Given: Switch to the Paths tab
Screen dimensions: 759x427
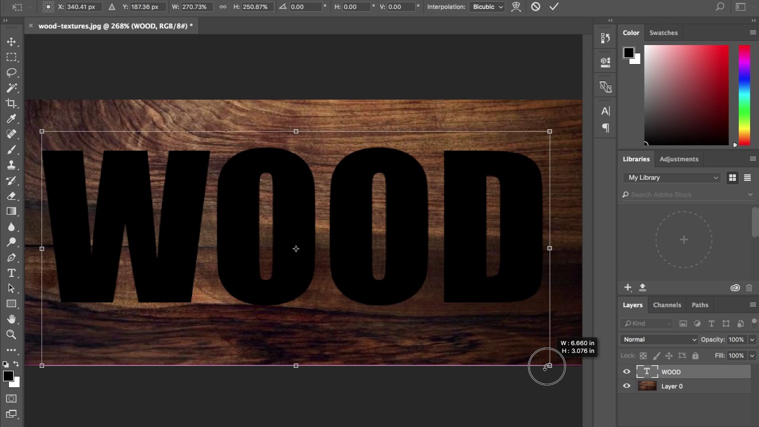Looking at the screenshot, I should coord(700,305).
